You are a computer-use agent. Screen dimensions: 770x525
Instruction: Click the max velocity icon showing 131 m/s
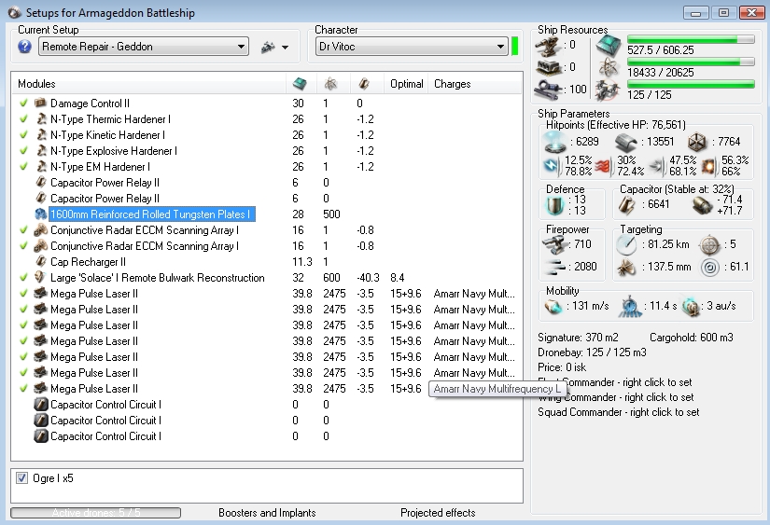553,306
